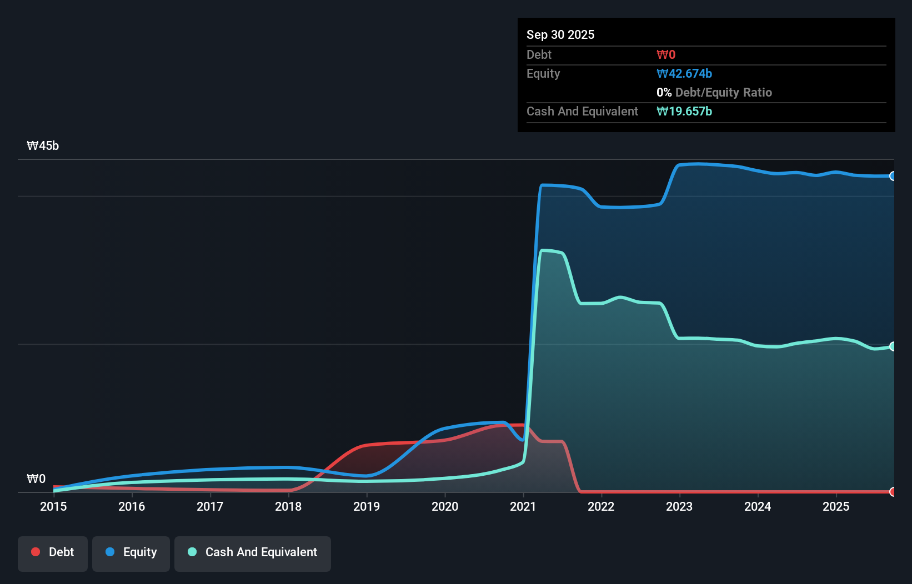This screenshot has height=584, width=912.
Task: Click the ₩19.657b Cash value link
Action: pyautogui.click(x=684, y=112)
